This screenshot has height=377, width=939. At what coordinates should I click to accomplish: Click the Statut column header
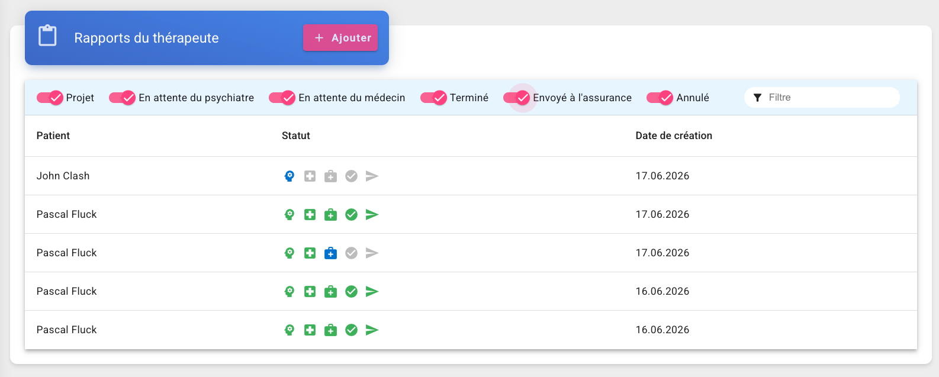point(296,136)
